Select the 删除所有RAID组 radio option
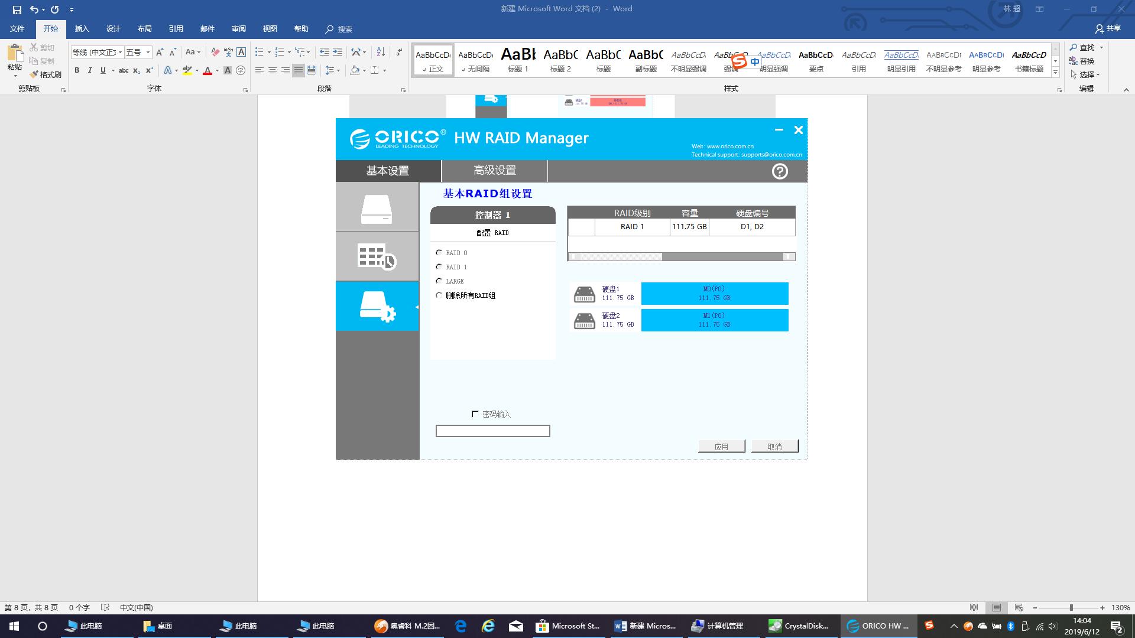The image size is (1135, 638). tap(439, 295)
